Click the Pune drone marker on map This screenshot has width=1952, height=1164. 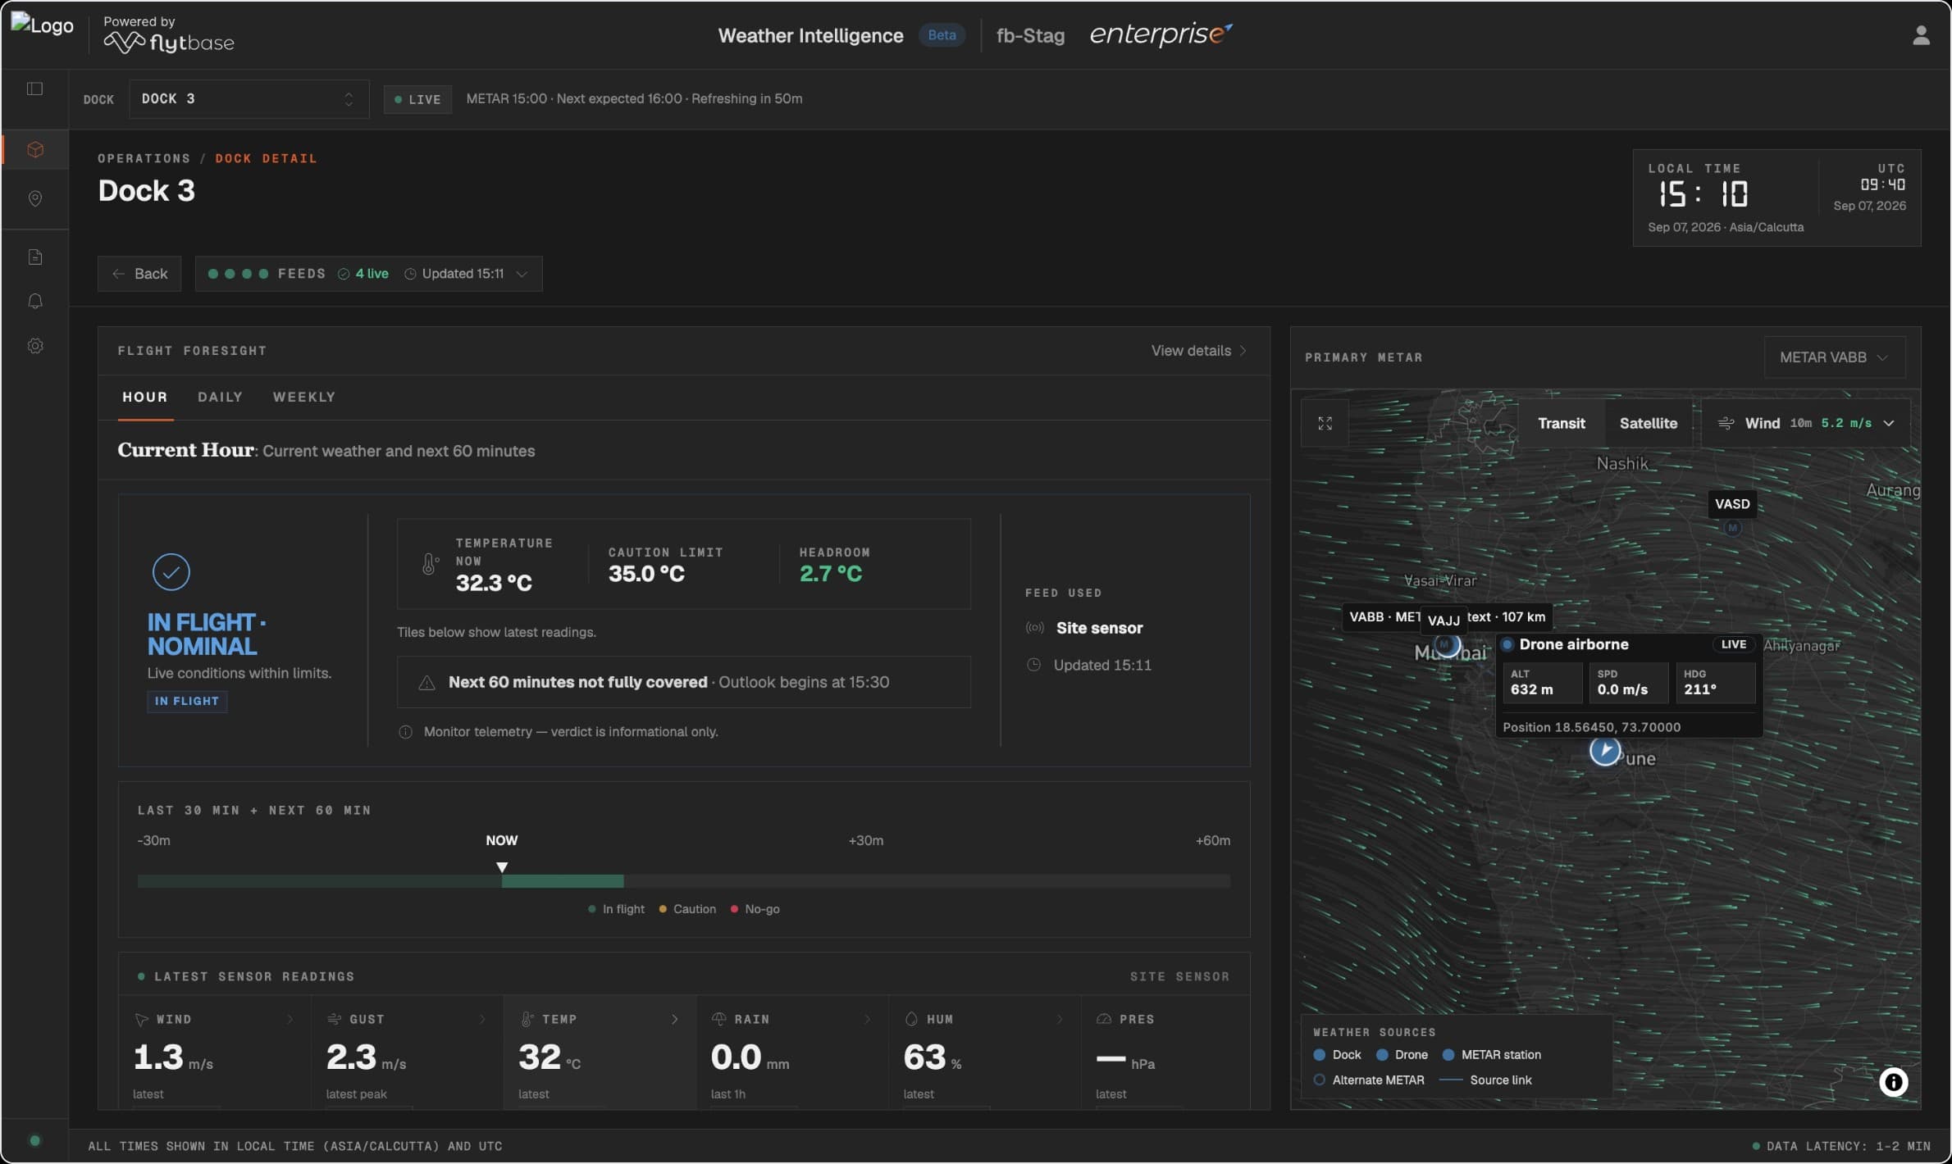1604,750
